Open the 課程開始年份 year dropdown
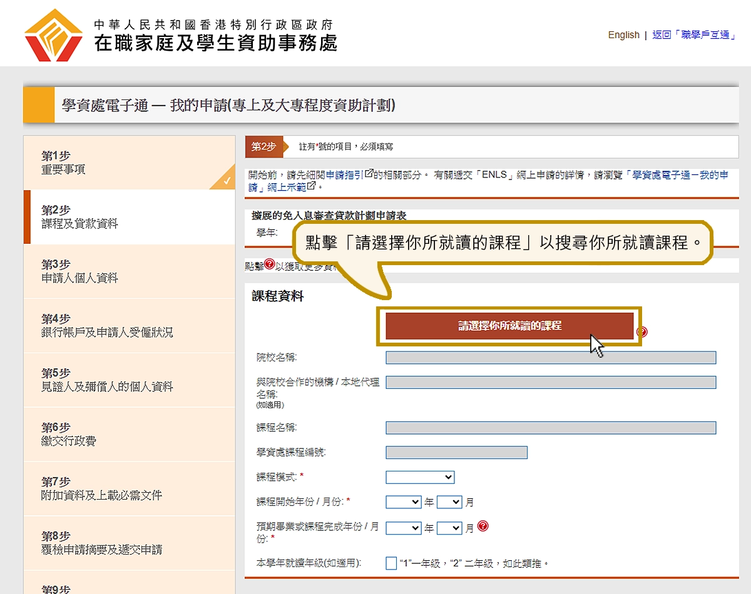 coord(404,501)
